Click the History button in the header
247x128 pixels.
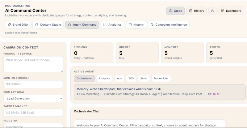[x=197, y=11]
